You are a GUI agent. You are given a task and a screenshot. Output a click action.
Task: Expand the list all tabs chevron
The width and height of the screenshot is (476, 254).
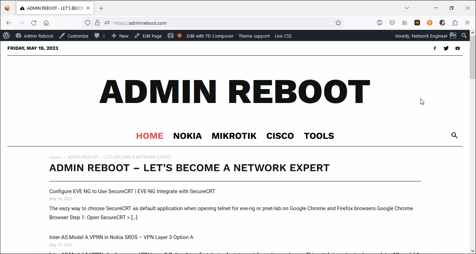tap(407, 8)
